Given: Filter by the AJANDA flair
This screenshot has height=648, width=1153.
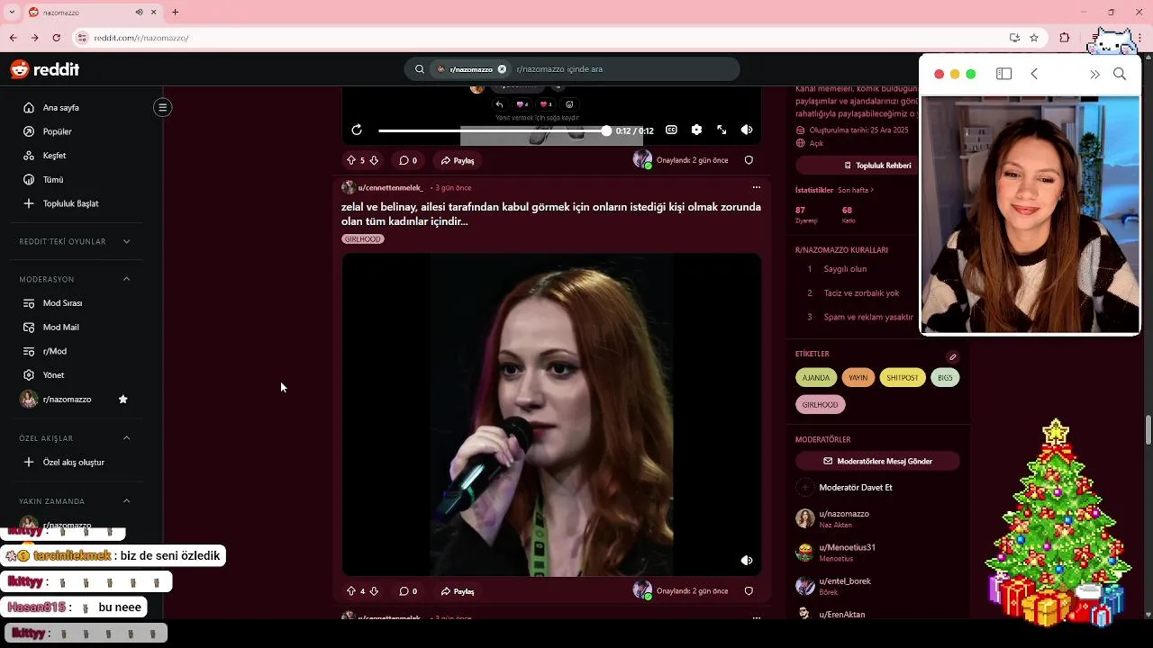Looking at the screenshot, I should [816, 378].
